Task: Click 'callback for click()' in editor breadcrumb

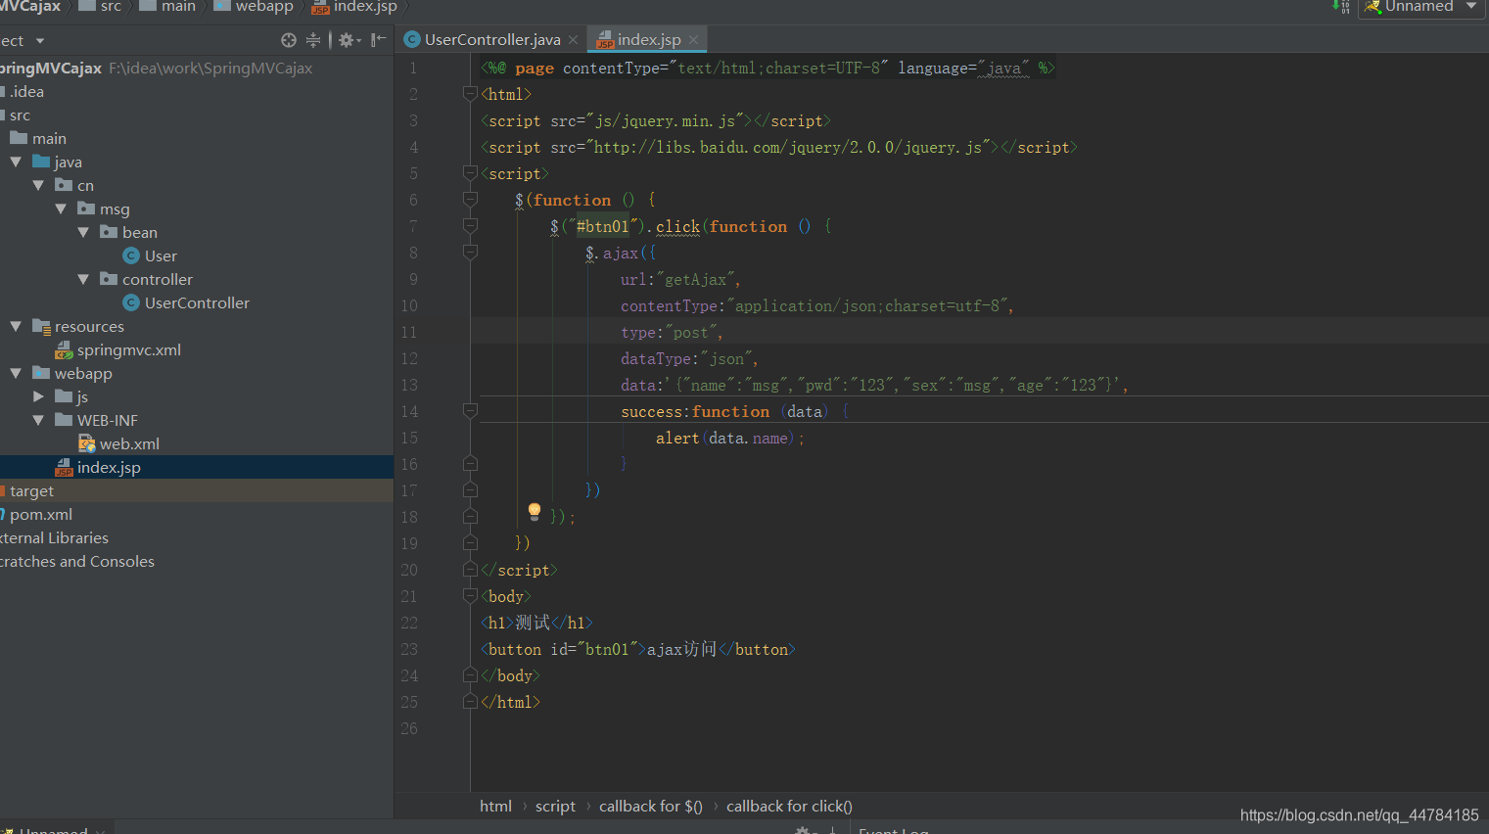Action: click(789, 807)
